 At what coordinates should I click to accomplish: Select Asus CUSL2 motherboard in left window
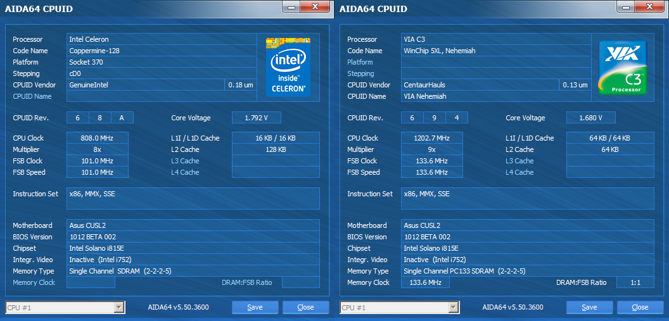(193, 225)
